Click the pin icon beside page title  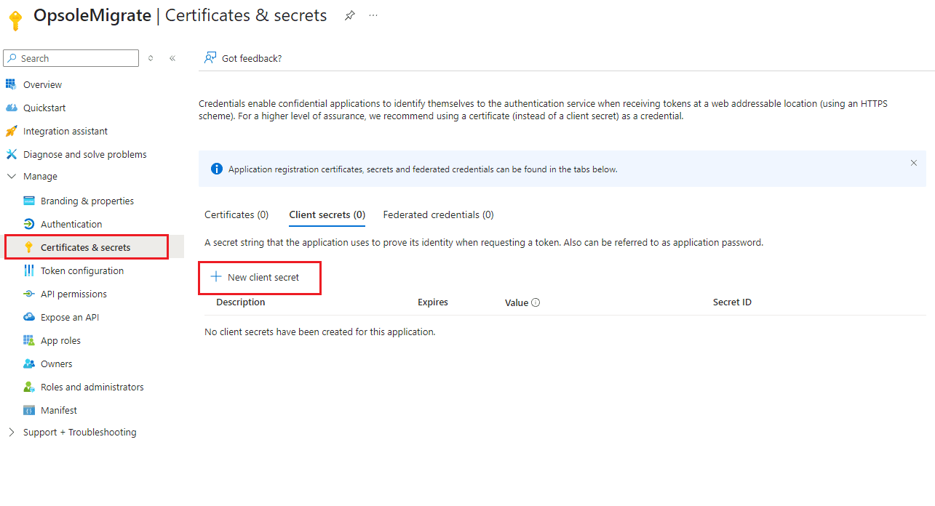[350, 15]
